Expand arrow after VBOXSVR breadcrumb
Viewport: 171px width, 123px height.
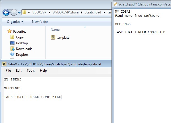tap(50, 13)
